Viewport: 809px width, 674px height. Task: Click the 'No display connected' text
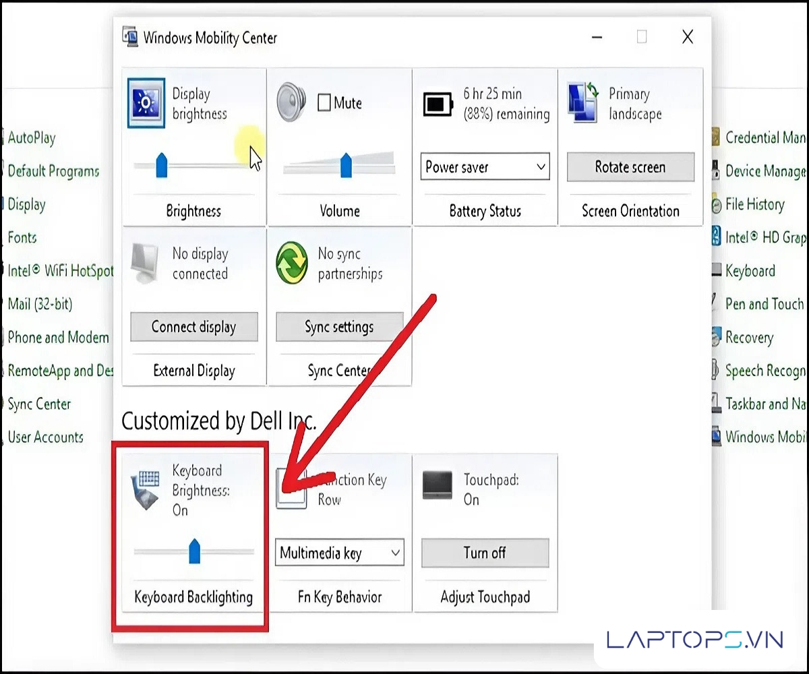pos(200,264)
